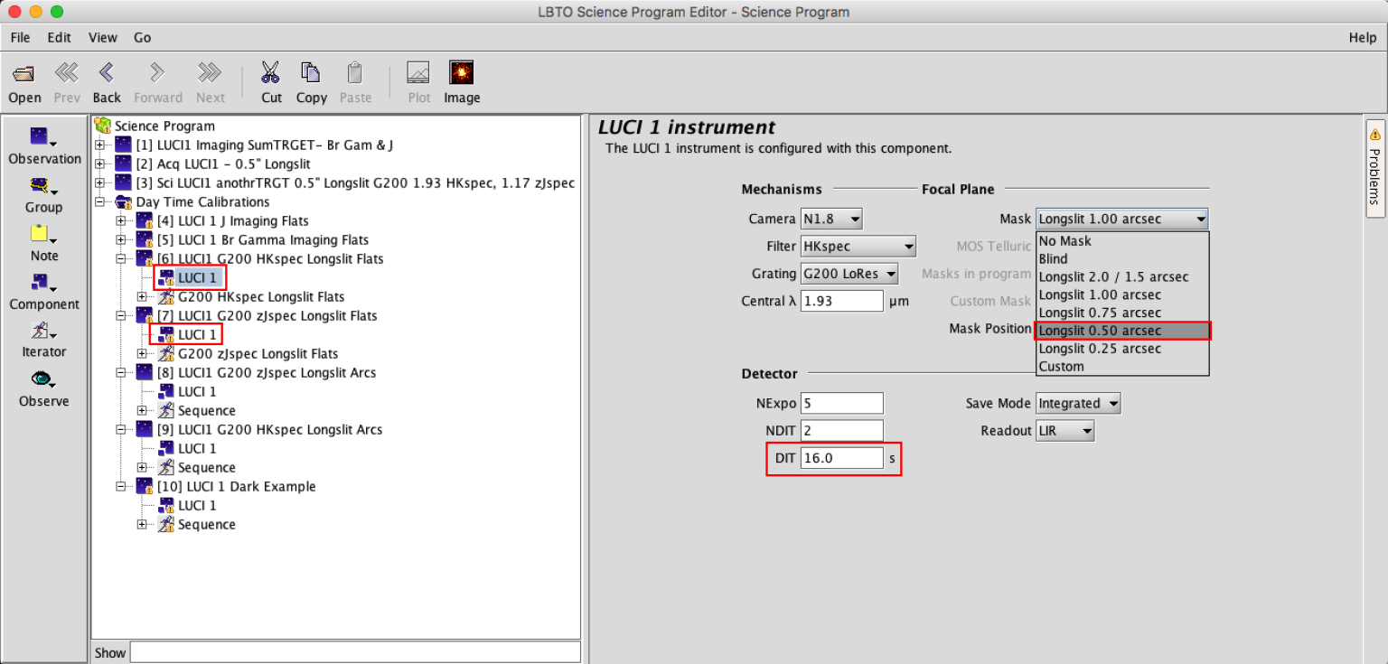
Task: Open the File menu
Action: [x=20, y=37]
